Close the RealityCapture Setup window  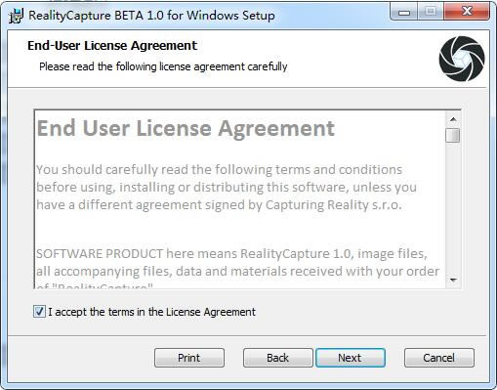(467, 13)
